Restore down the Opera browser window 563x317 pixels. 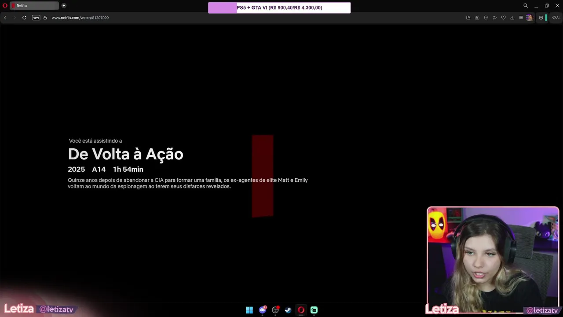click(547, 6)
